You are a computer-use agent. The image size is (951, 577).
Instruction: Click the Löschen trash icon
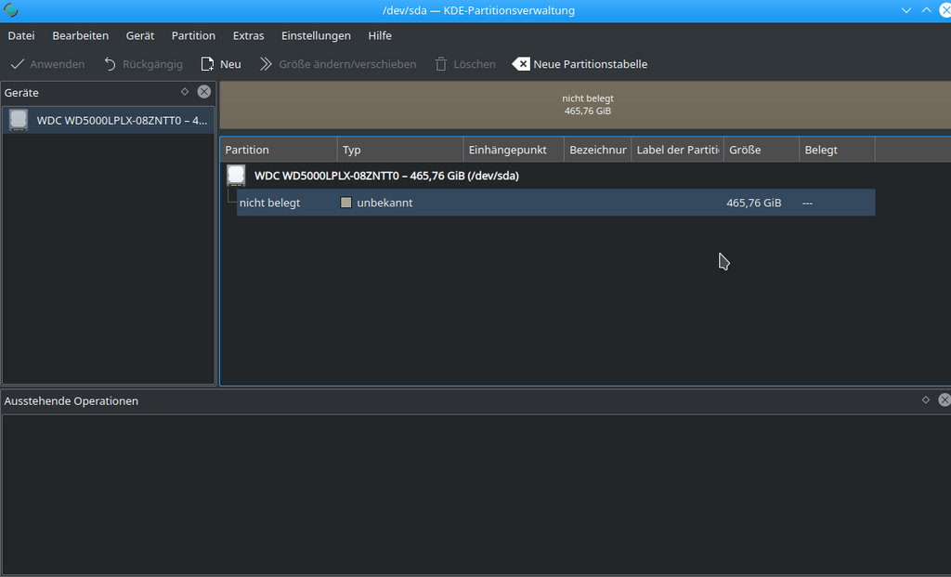tap(441, 64)
